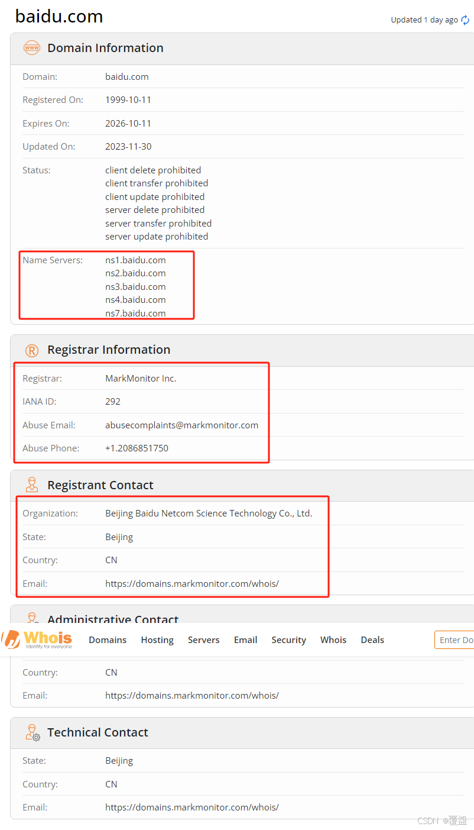Select the domain value baidu.com

pyautogui.click(x=127, y=77)
